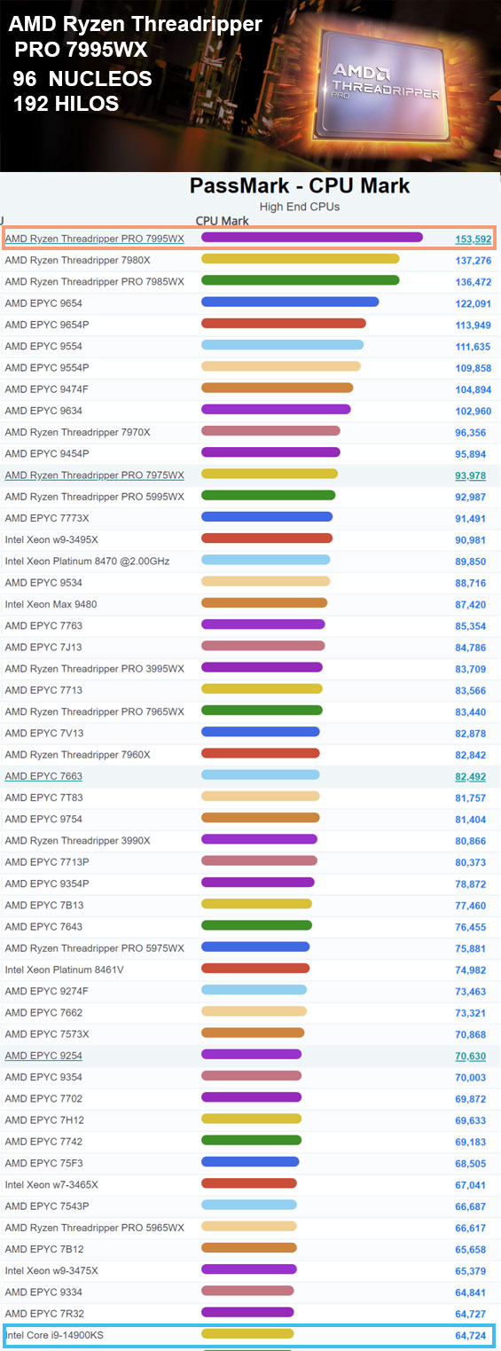This screenshot has width=501, height=1351.
Task: Click AMD Ryzen Threadripper 3990X name
Action: click(78, 841)
